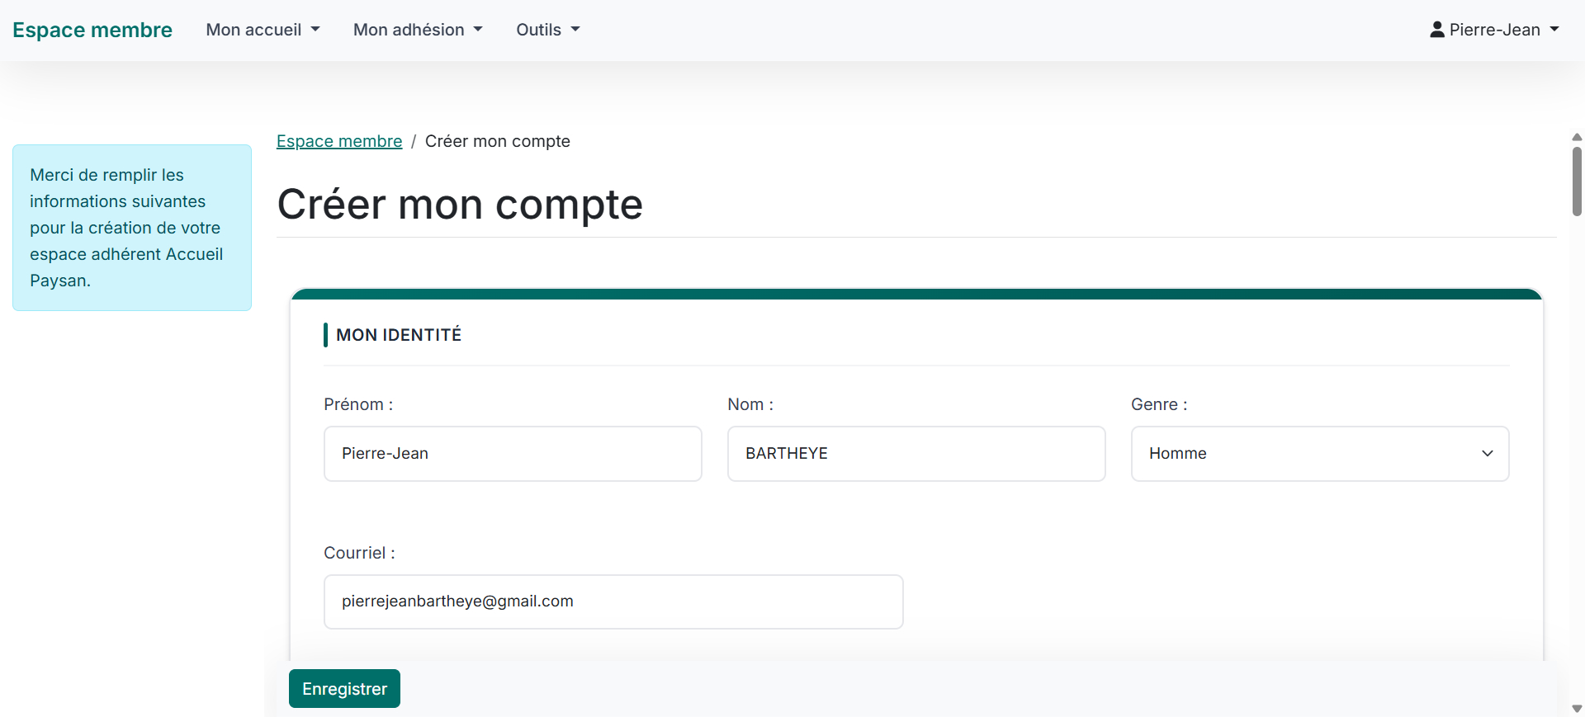The height and width of the screenshot is (717, 1585).
Task: Open the Outils dropdown menu
Action: pyautogui.click(x=547, y=30)
